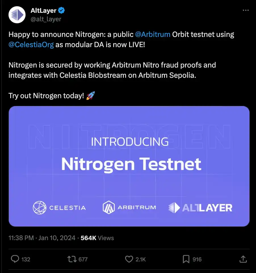This screenshot has width=256, height=273.
Task: Click the @alt_layer handle
Action: tap(46, 19)
